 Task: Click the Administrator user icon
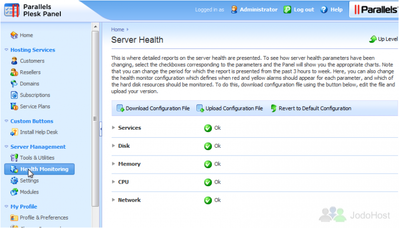click(234, 9)
